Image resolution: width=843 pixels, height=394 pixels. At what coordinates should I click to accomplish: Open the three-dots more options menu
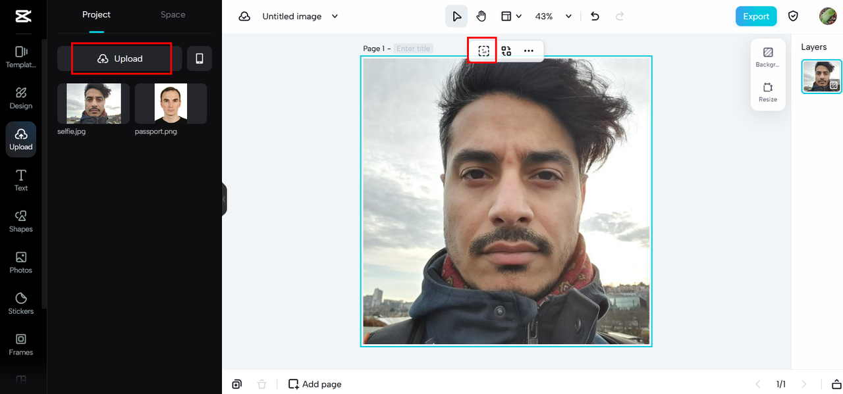point(529,51)
